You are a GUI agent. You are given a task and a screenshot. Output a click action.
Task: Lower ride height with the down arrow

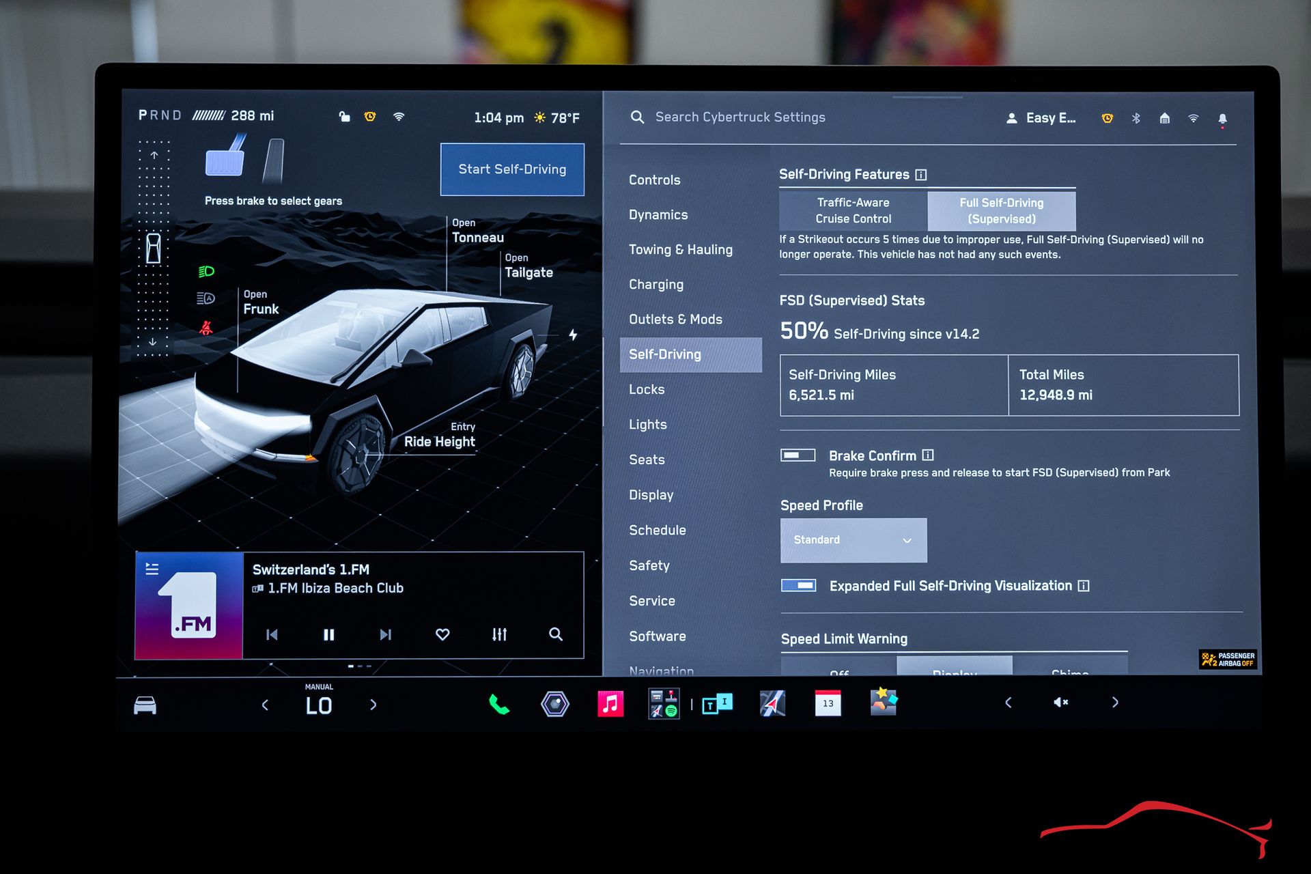(x=153, y=341)
